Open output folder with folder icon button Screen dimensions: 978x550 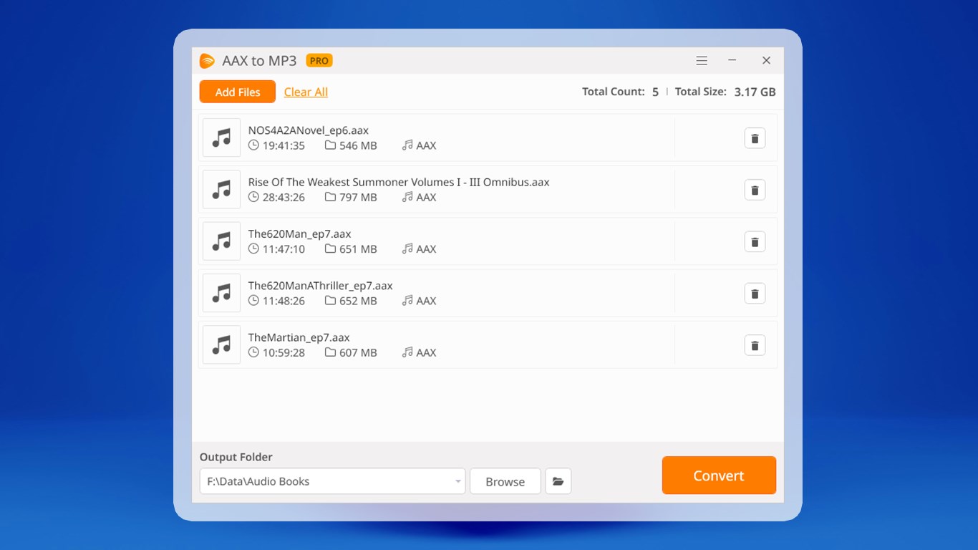[558, 481]
